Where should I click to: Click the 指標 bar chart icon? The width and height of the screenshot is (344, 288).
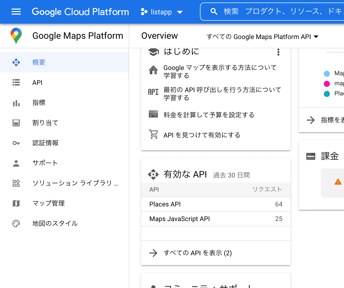click(16, 103)
